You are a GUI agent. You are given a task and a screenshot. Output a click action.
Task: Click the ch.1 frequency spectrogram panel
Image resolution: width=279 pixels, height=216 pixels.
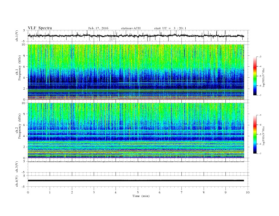[136, 72]
